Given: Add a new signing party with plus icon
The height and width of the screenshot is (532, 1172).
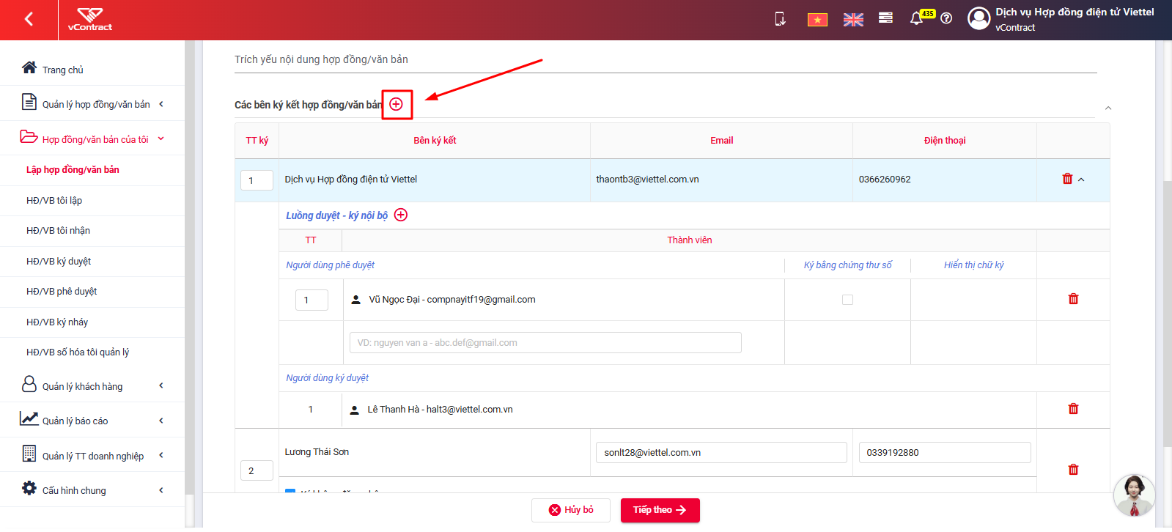Looking at the screenshot, I should pyautogui.click(x=396, y=104).
